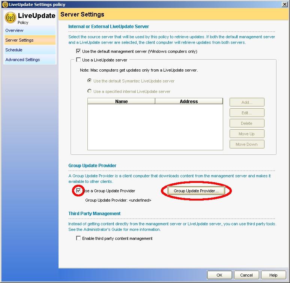The width and height of the screenshot is (290, 283).
Task: Open Help for this dialog
Action: coord(273,275)
